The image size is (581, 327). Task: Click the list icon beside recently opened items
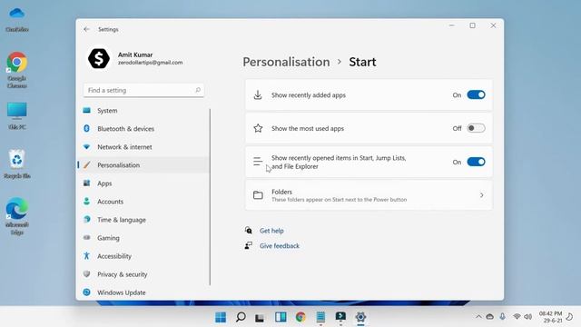(258, 162)
